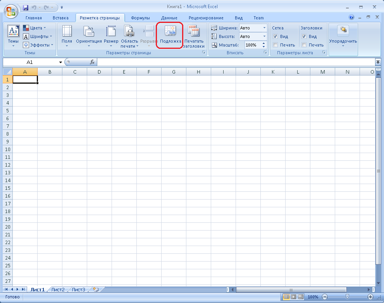Open the Name Box dropdown arrow
Viewport: 384px width, 303px height.
click(x=60, y=62)
